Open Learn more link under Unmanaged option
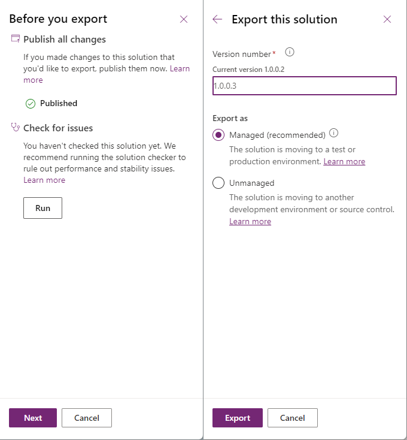The width and height of the screenshot is (407, 440). (x=250, y=222)
